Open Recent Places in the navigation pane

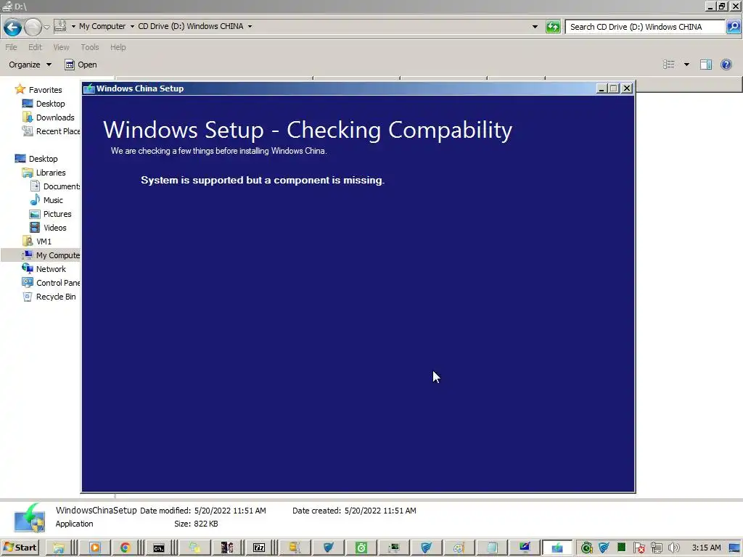click(58, 131)
